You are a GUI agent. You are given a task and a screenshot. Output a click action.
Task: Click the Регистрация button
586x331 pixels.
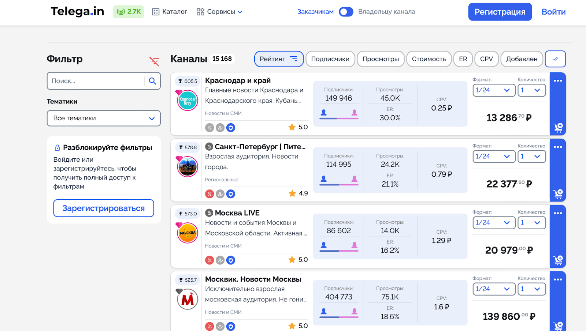[500, 12]
